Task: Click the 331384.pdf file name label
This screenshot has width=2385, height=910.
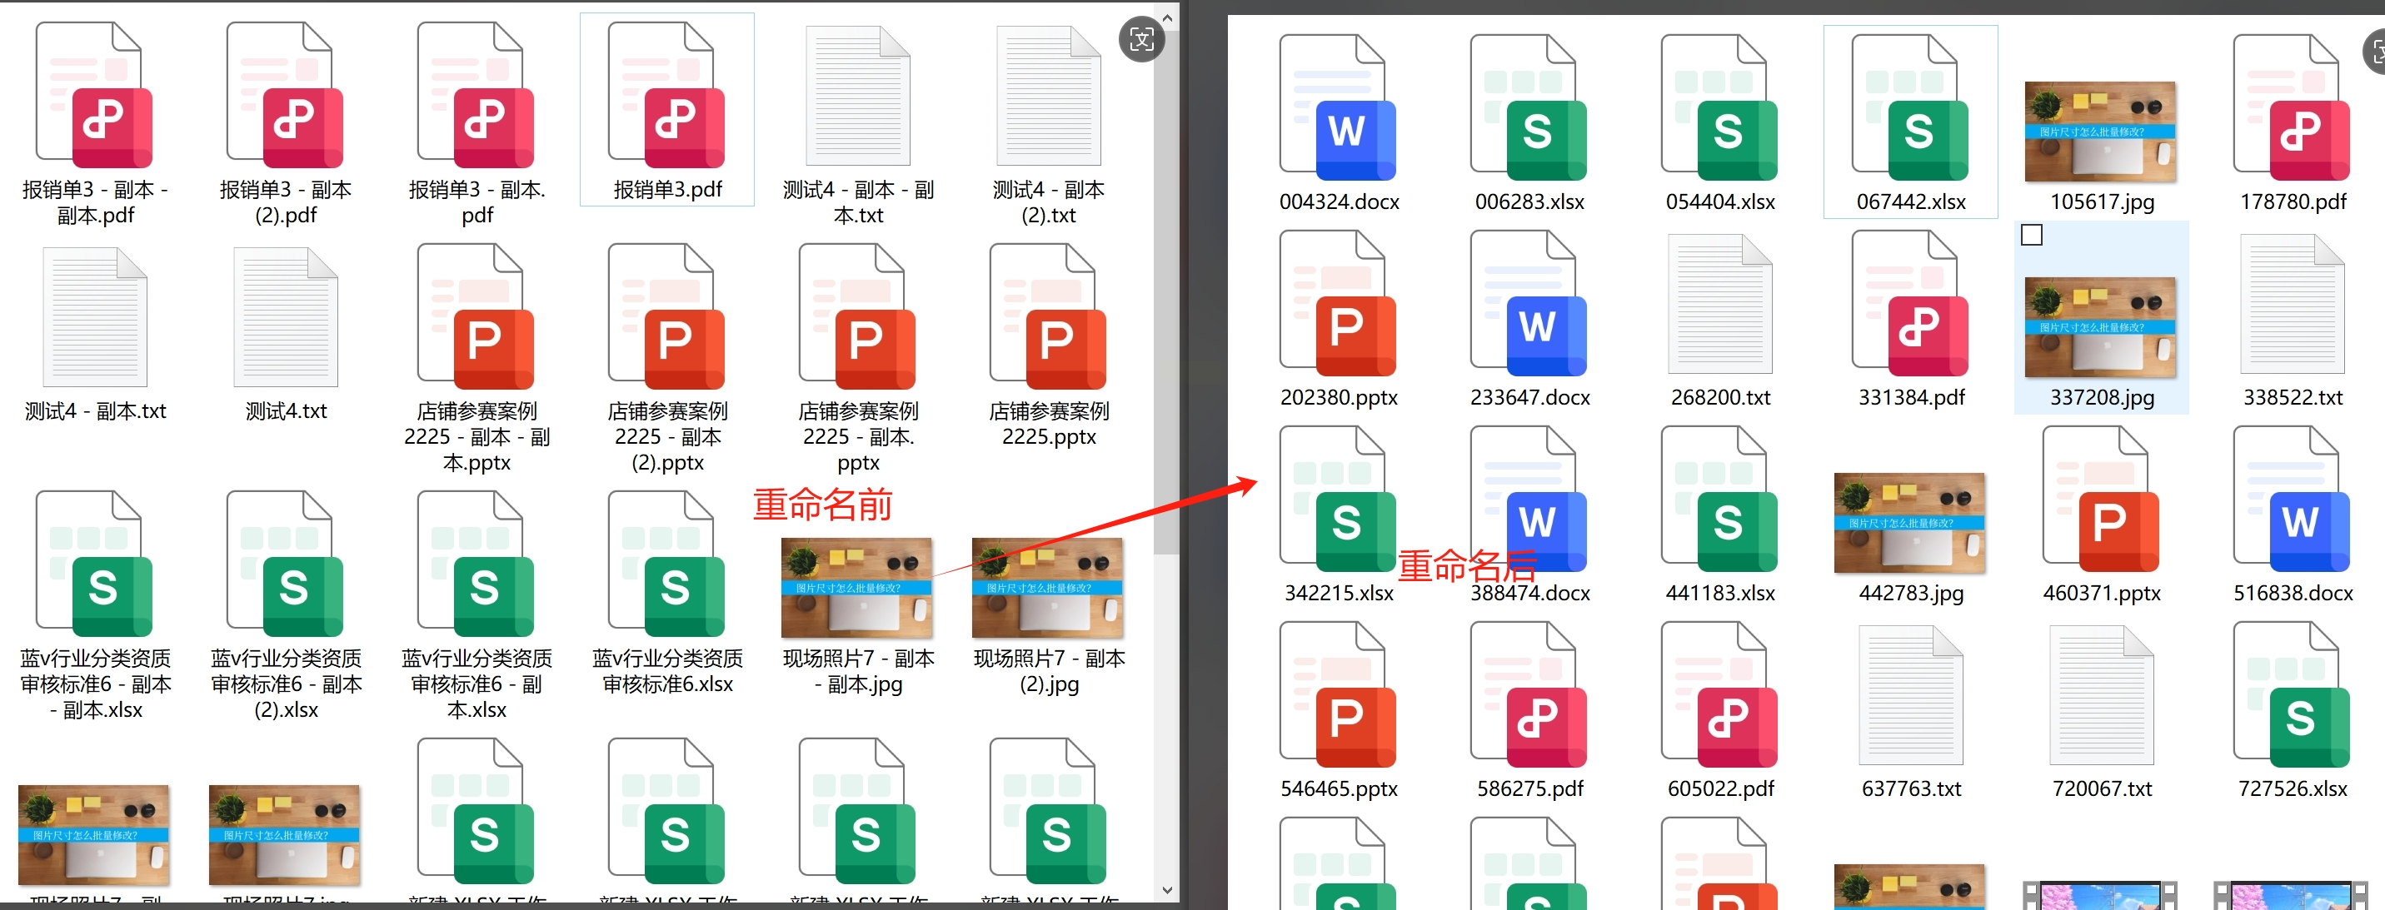Action: click(1911, 397)
